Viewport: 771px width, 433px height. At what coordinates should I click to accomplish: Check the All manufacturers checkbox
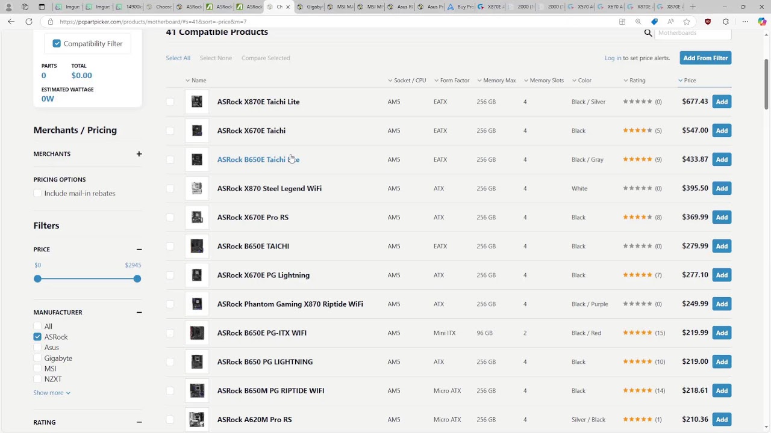pos(37,327)
